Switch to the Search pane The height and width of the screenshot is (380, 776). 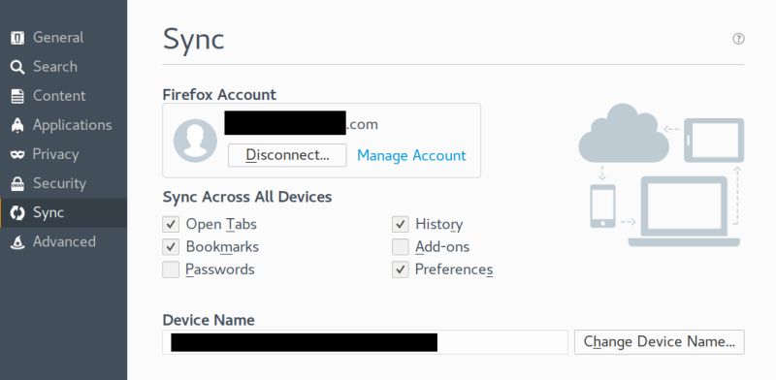pyautogui.click(x=63, y=67)
